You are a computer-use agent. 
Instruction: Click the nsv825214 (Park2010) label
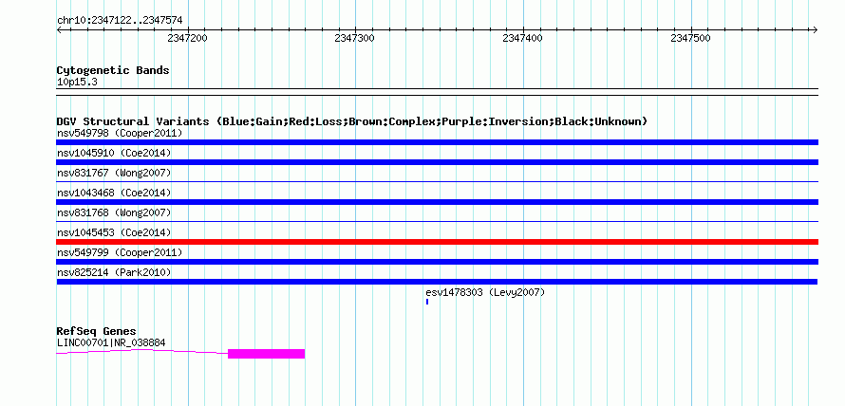pos(114,272)
